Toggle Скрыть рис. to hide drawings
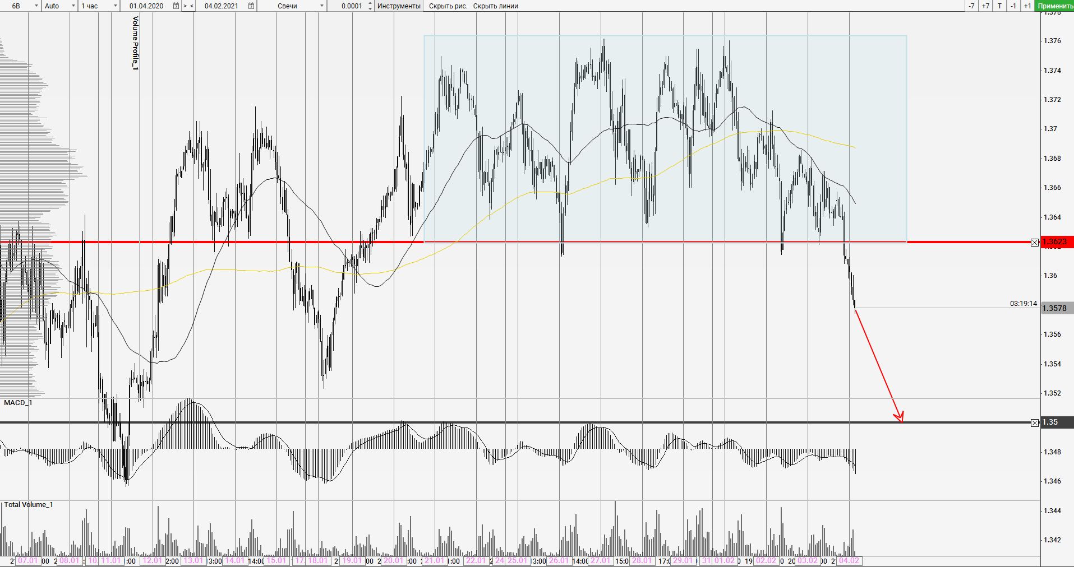This screenshot has height=567, width=1074. [x=448, y=6]
